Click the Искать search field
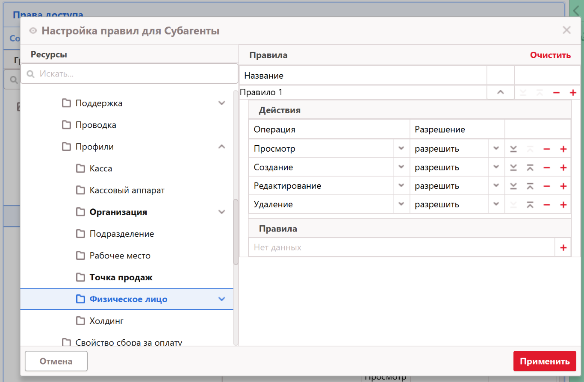 point(133,74)
